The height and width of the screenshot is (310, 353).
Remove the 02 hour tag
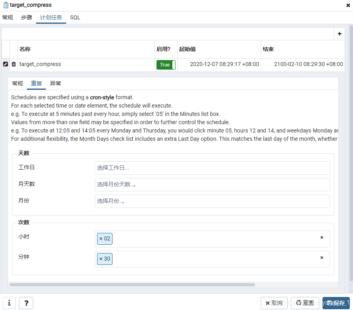coord(101,238)
